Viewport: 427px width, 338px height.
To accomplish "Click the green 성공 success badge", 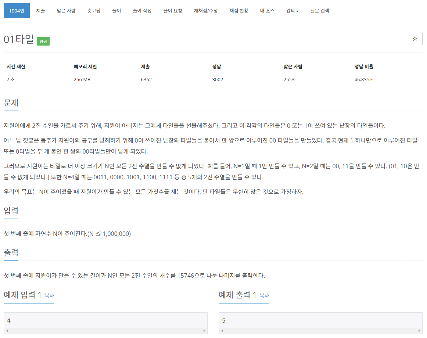I will tap(43, 42).
